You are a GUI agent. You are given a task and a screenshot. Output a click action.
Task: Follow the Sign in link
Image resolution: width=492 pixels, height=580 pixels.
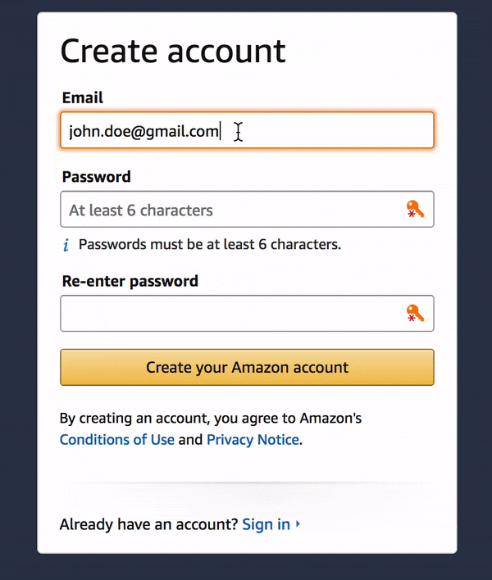click(x=266, y=524)
